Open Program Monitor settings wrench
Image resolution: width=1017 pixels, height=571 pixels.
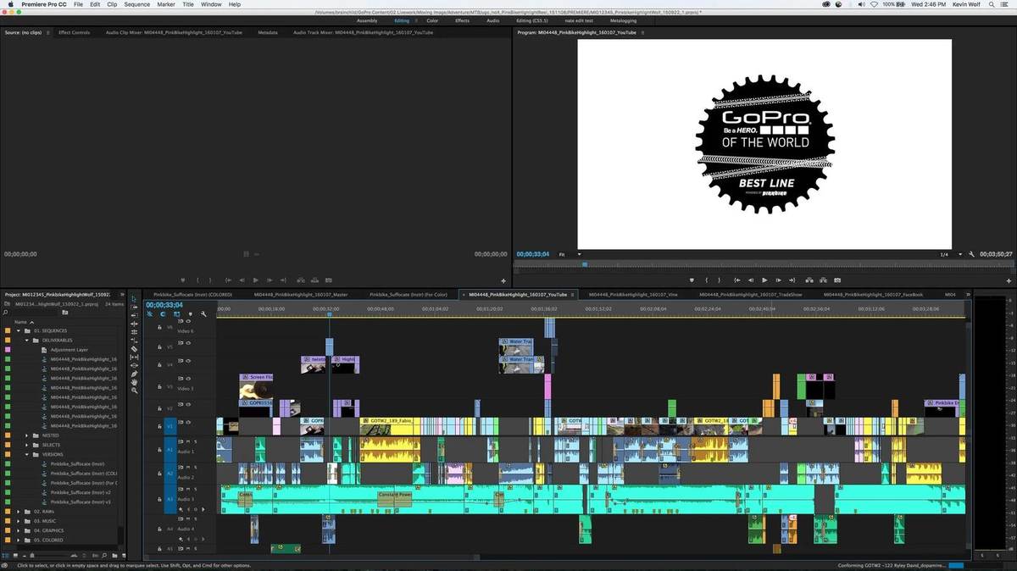(971, 254)
